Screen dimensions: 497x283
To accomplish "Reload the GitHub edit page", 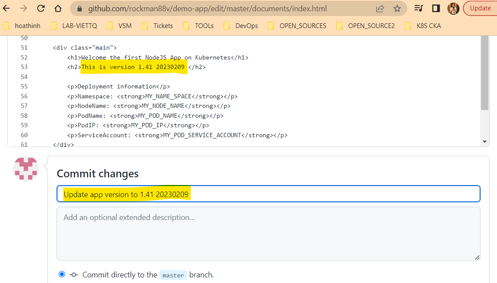I will point(41,8).
